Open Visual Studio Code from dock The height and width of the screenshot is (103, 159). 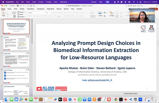point(130,100)
